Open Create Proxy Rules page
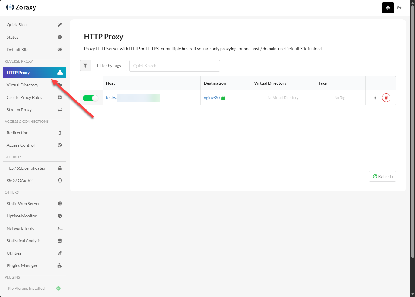 [24, 97]
